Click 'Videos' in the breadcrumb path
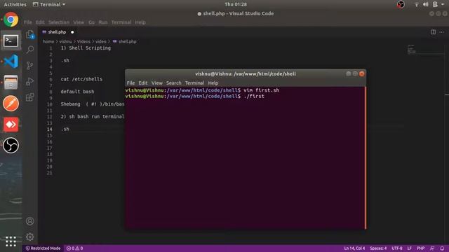 click(x=83, y=41)
